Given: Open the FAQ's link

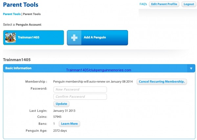Looking at the screenshot, I should [x=143, y=4].
